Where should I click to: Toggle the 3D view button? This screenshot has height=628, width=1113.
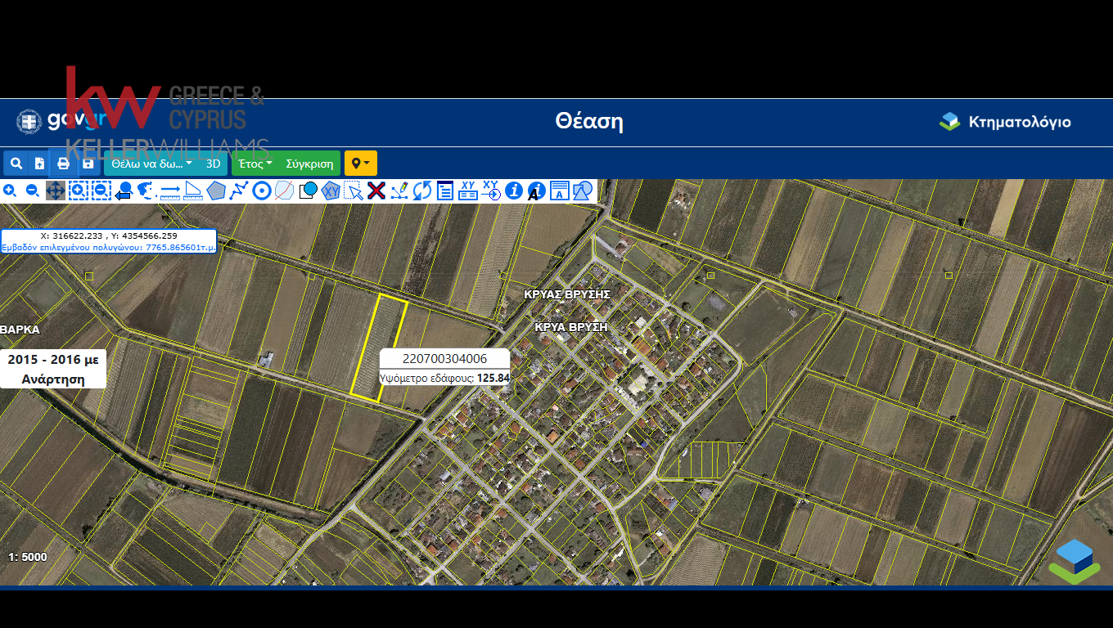pos(214,164)
